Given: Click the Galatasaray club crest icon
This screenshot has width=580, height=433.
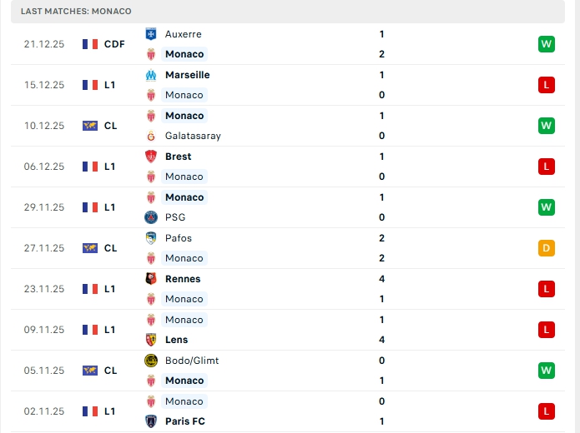Looking at the screenshot, I should click(x=151, y=136).
